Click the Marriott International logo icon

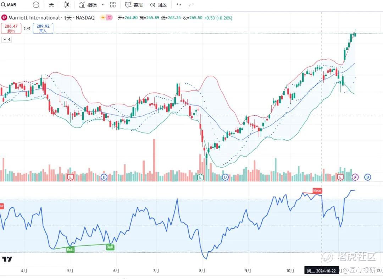pos(4,18)
